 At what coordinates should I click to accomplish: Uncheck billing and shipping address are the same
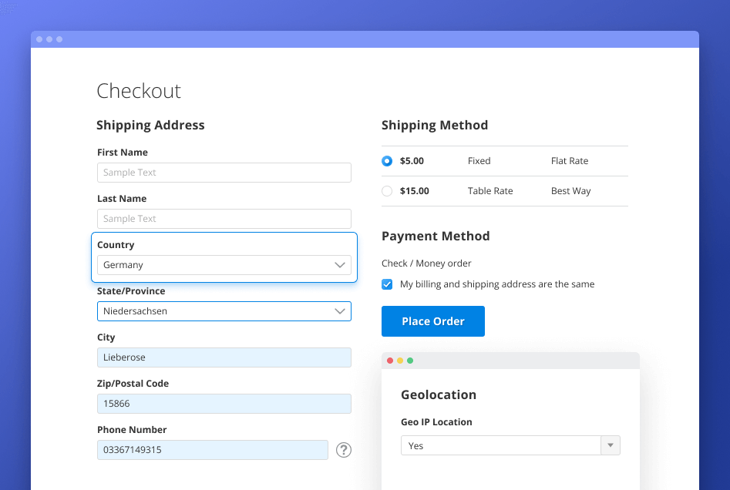(x=386, y=284)
